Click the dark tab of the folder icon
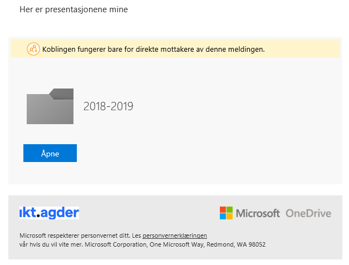The image size is (349, 265). click(61, 94)
